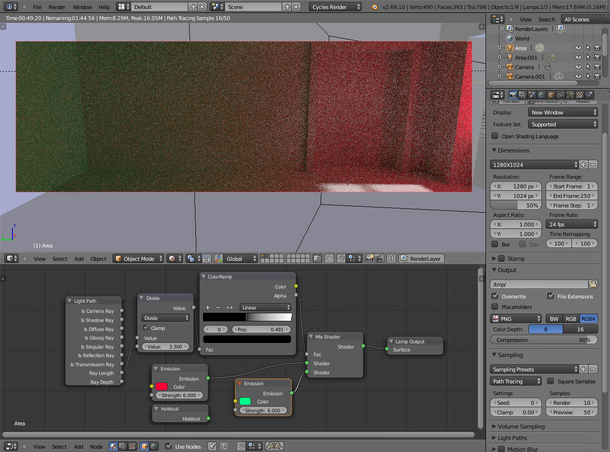This screenshot has height=452, width=610.
Task: Expand the Volume Sampling panel
Action: (x=521, y=426)
